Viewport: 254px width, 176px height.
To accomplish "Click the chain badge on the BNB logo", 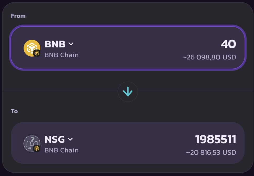I will (37, 53).
